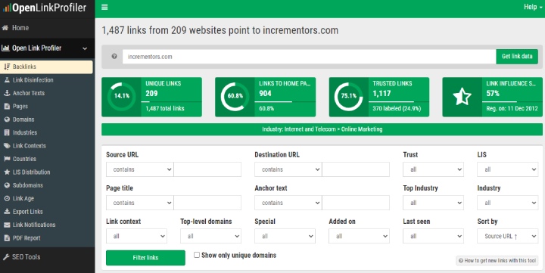
Task: Click the incrementors.com domain input field
Action: 309,57
